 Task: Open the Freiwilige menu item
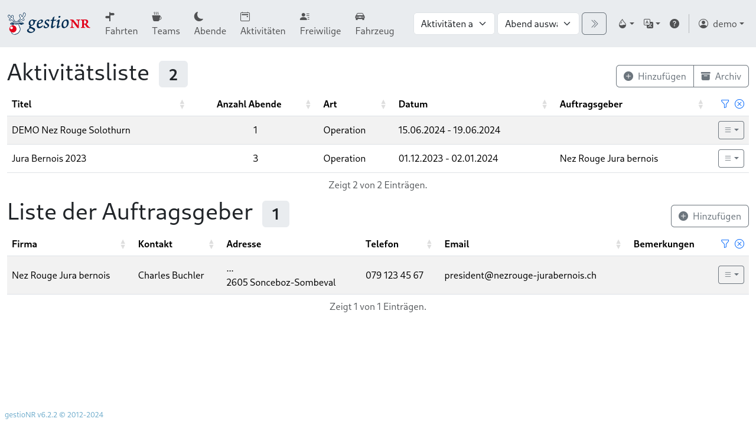[x=320, y=24]
